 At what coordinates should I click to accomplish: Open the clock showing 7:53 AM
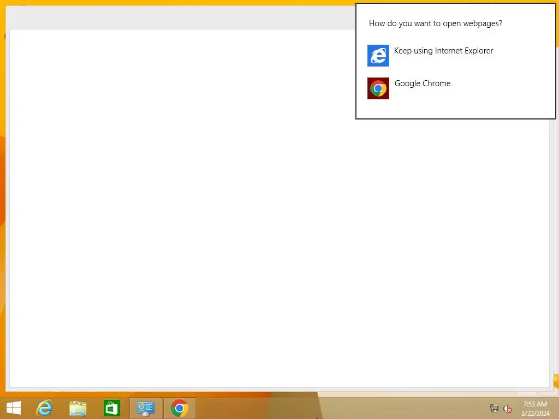click(535, 409)
